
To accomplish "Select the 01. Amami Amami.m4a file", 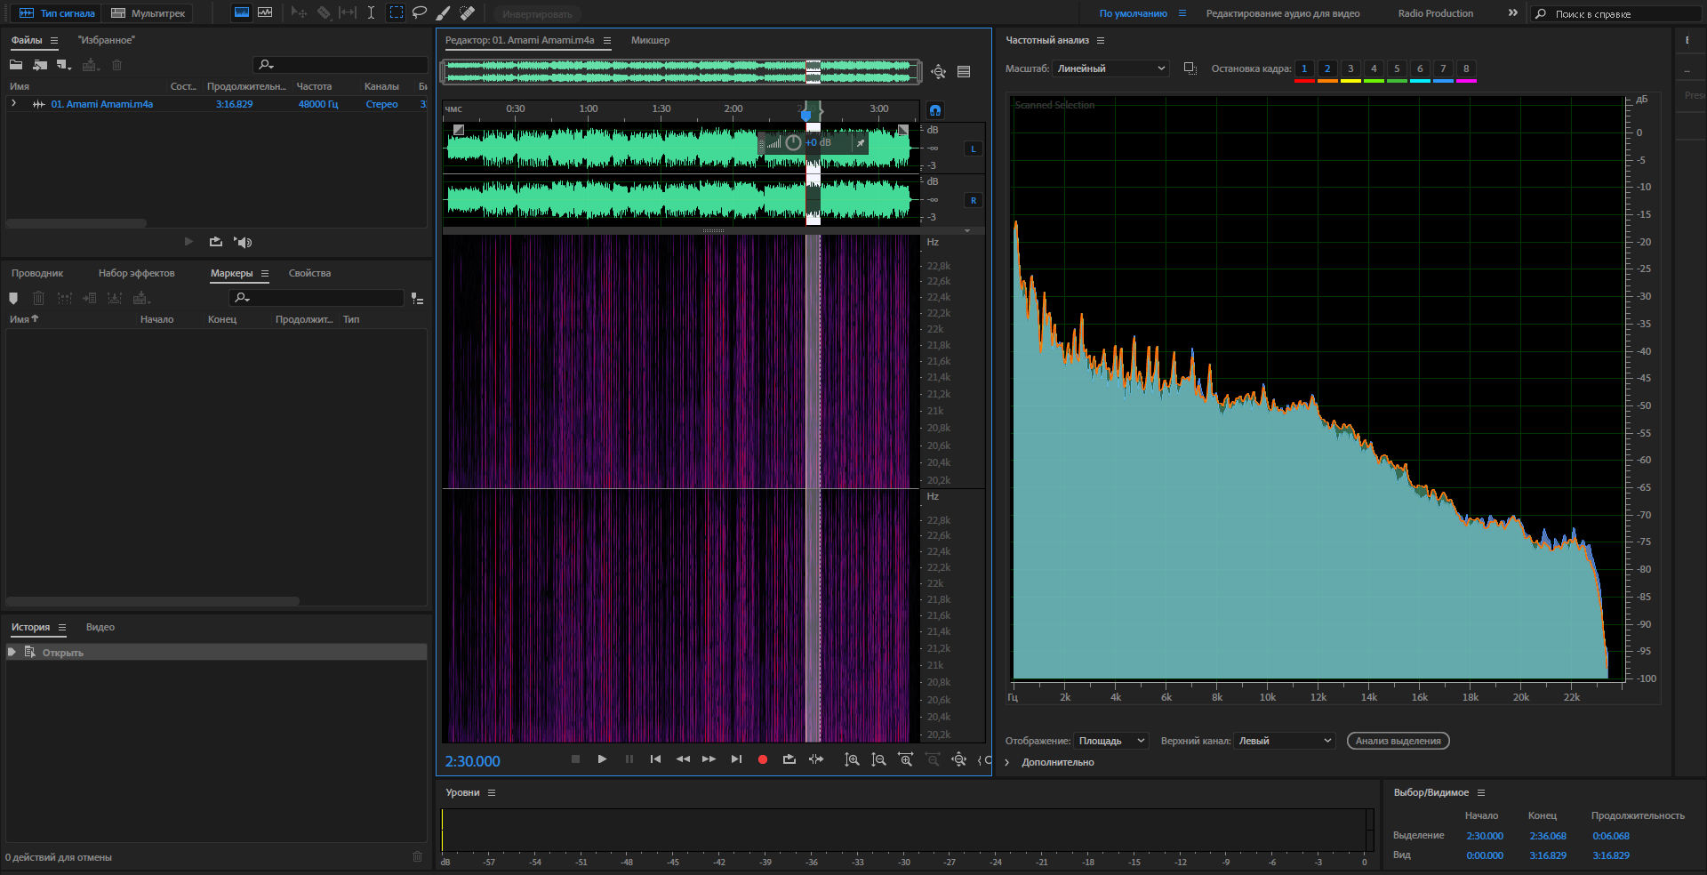I will tap(101, 104).
